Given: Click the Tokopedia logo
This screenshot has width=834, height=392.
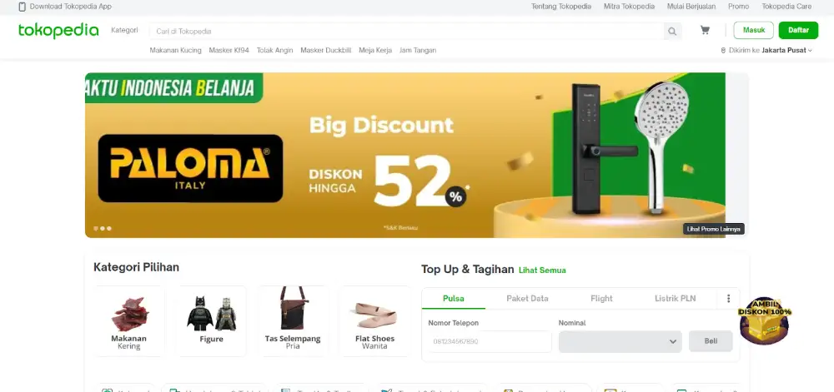Looking at the screenshot, I should click(x=58, y=31).
